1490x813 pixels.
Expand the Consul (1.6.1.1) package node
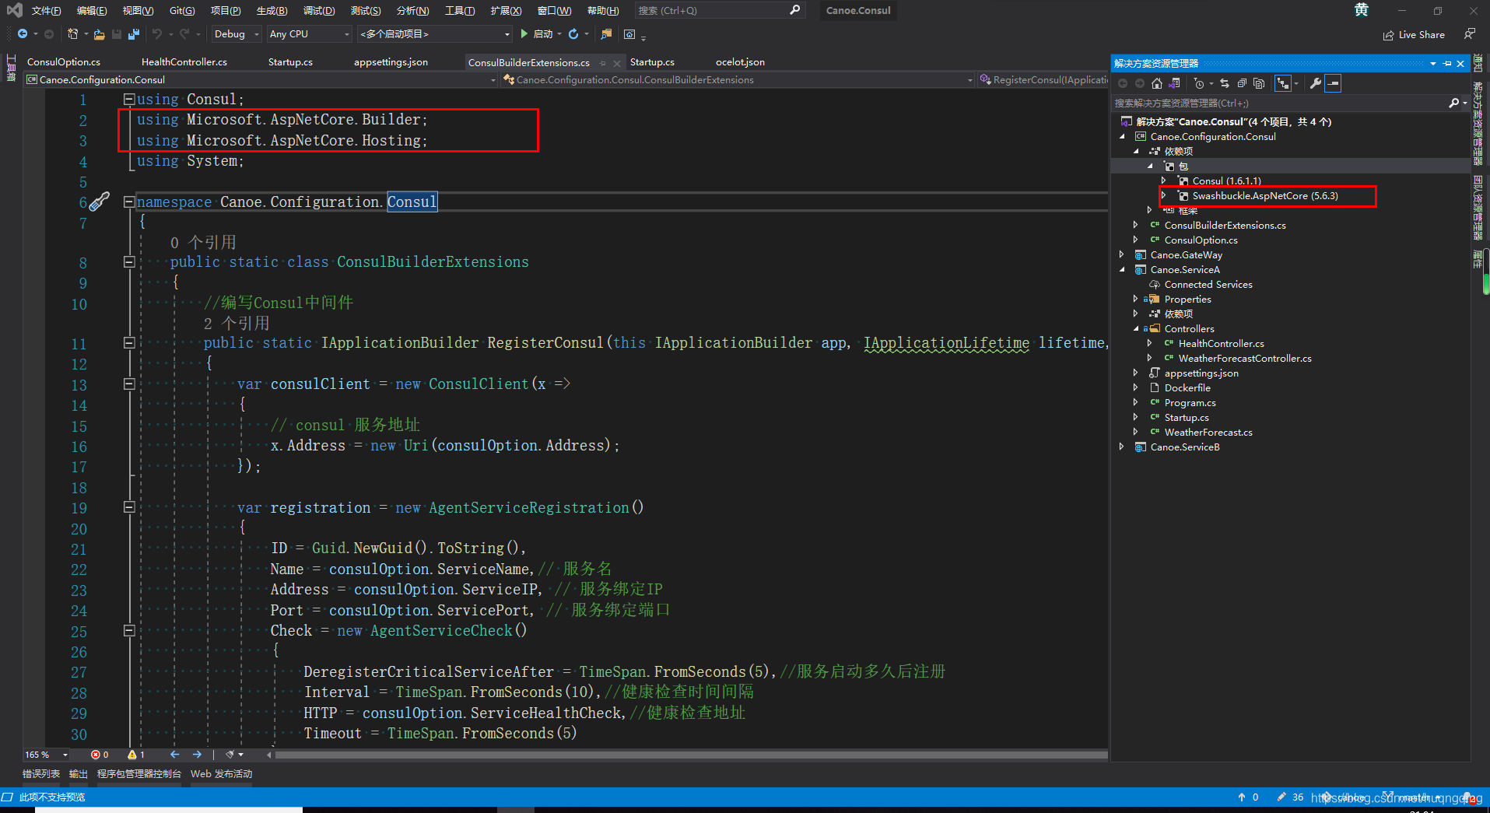(x=1163, y=180)
